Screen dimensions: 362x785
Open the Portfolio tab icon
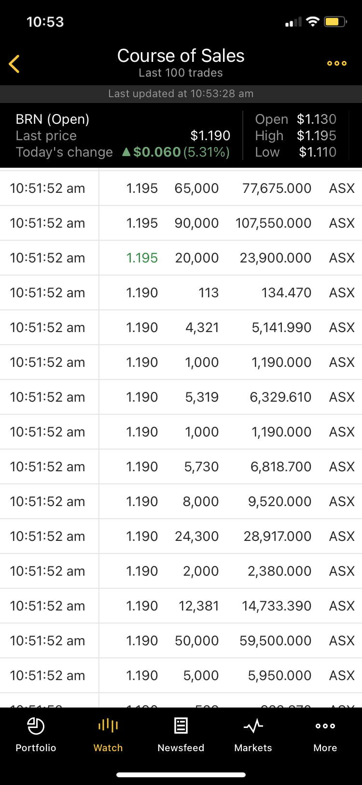[x=36, y=726]
